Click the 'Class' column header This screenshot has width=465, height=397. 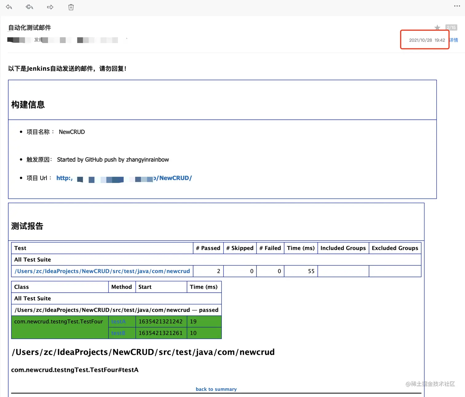60,287
